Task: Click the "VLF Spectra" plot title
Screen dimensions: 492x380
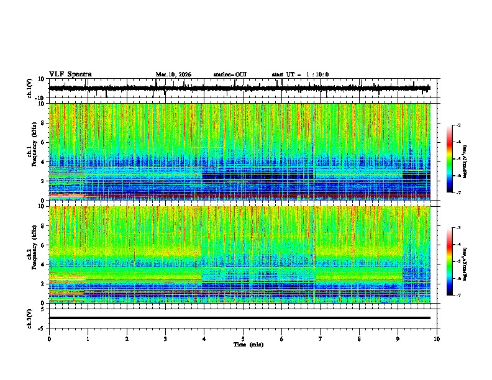Action: pos(70,74)
